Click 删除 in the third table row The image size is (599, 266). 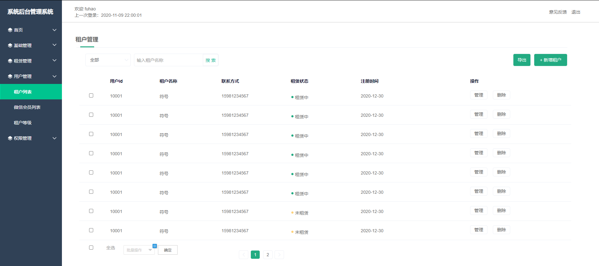pos(501,133)
